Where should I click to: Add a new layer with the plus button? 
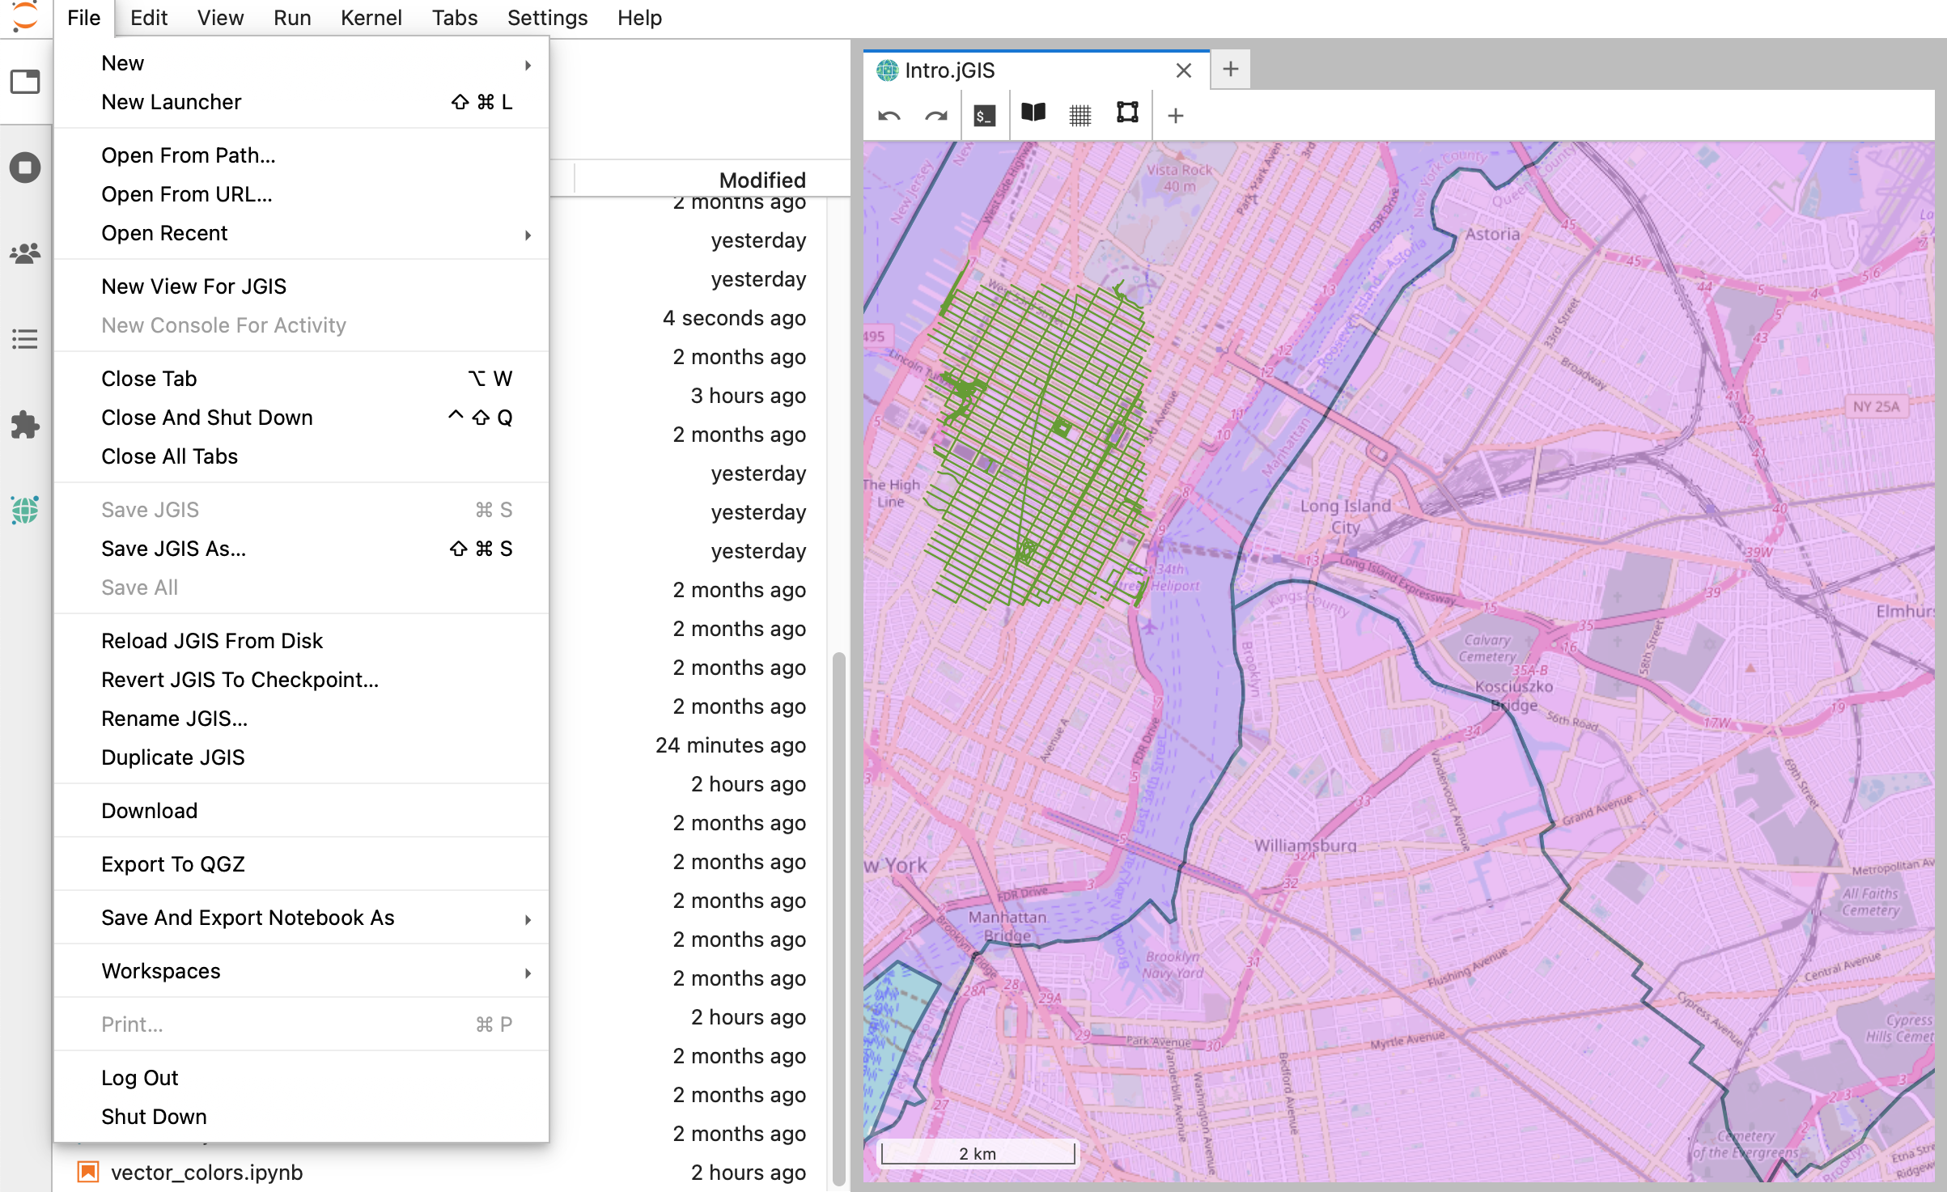[1175, 114]
